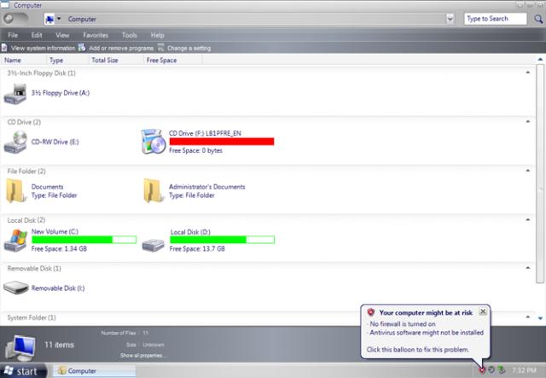This screenshot has width=546, height=378.
Task: Open the View menu
Action: (62, 35)
